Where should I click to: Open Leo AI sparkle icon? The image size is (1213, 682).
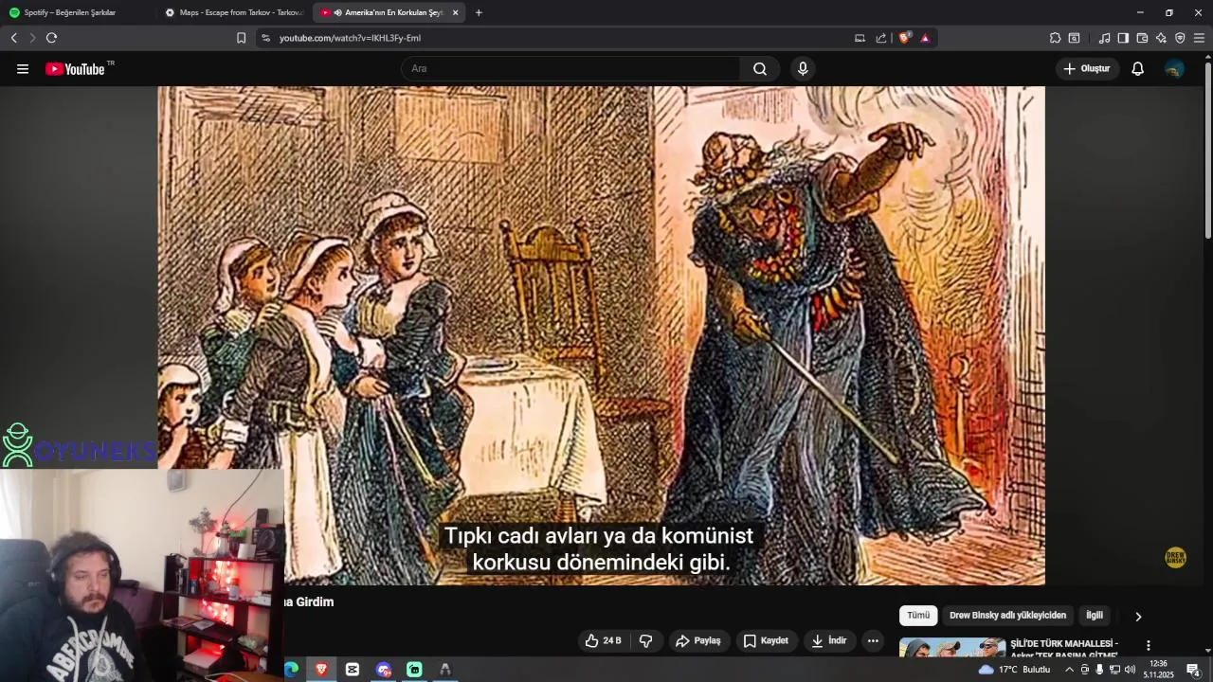click(1161, 38)
